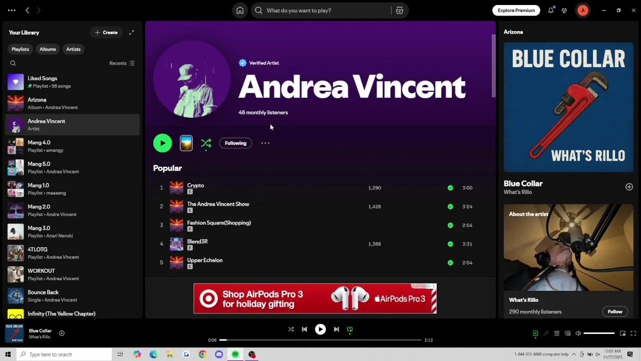Screen dimensions: 641x361
Task: Skip to the previous track
Action: click(304, 329)
